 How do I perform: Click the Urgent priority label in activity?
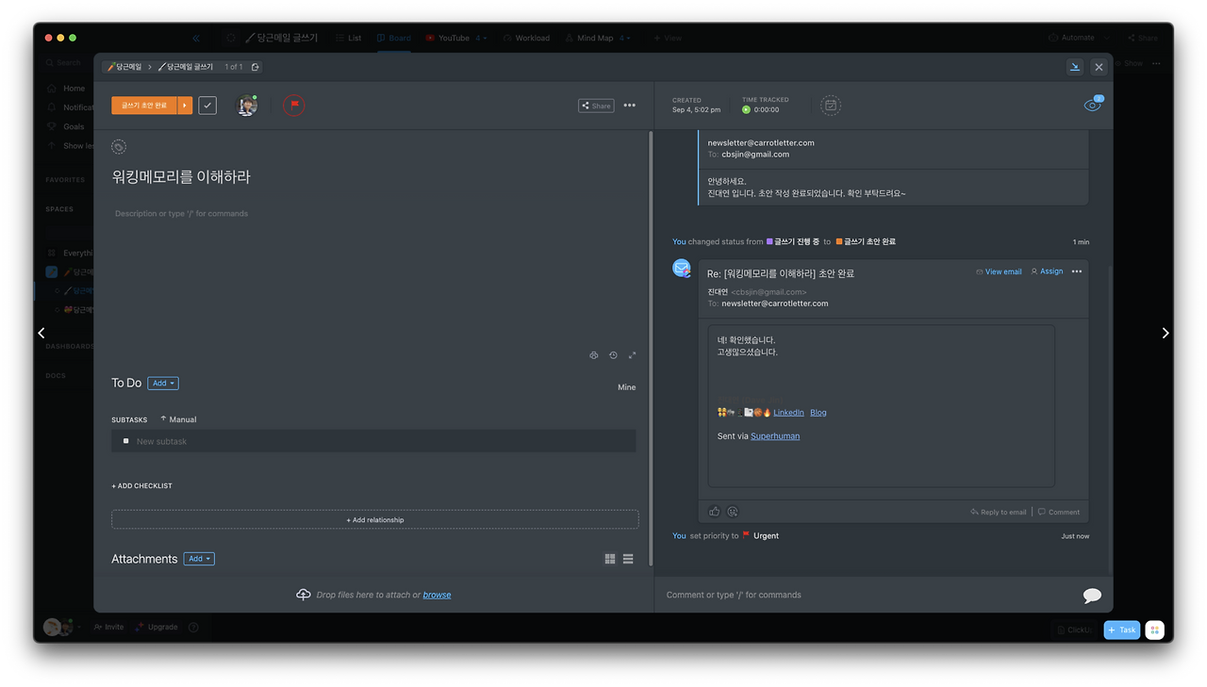tap(766, 536)
